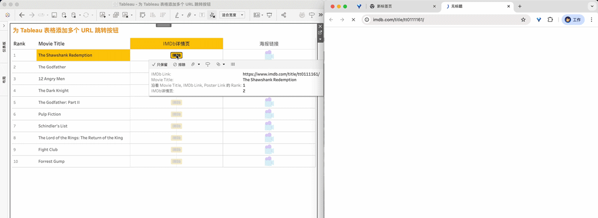This screenshot has width=598, height=218.
Task: Click the Highlight pen icon in toolbar
Action: (x=177, y=15)
